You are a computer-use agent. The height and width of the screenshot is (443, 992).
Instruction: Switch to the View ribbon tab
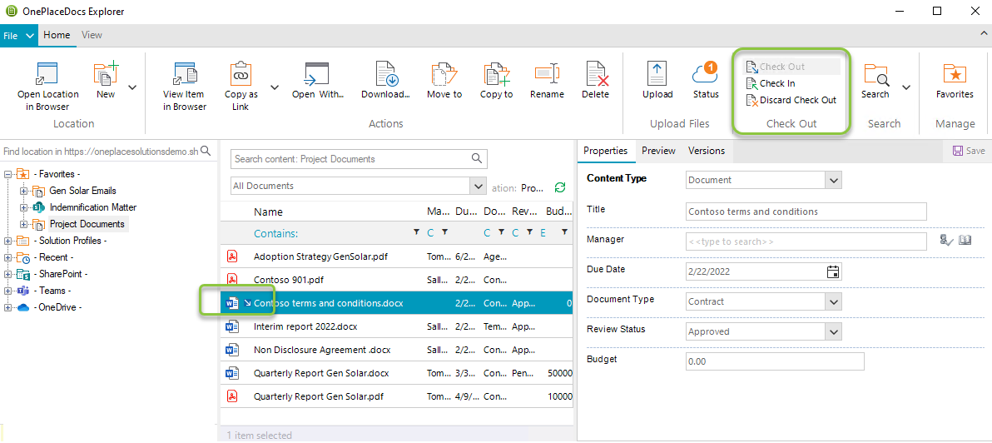click(x=92, y=35)
